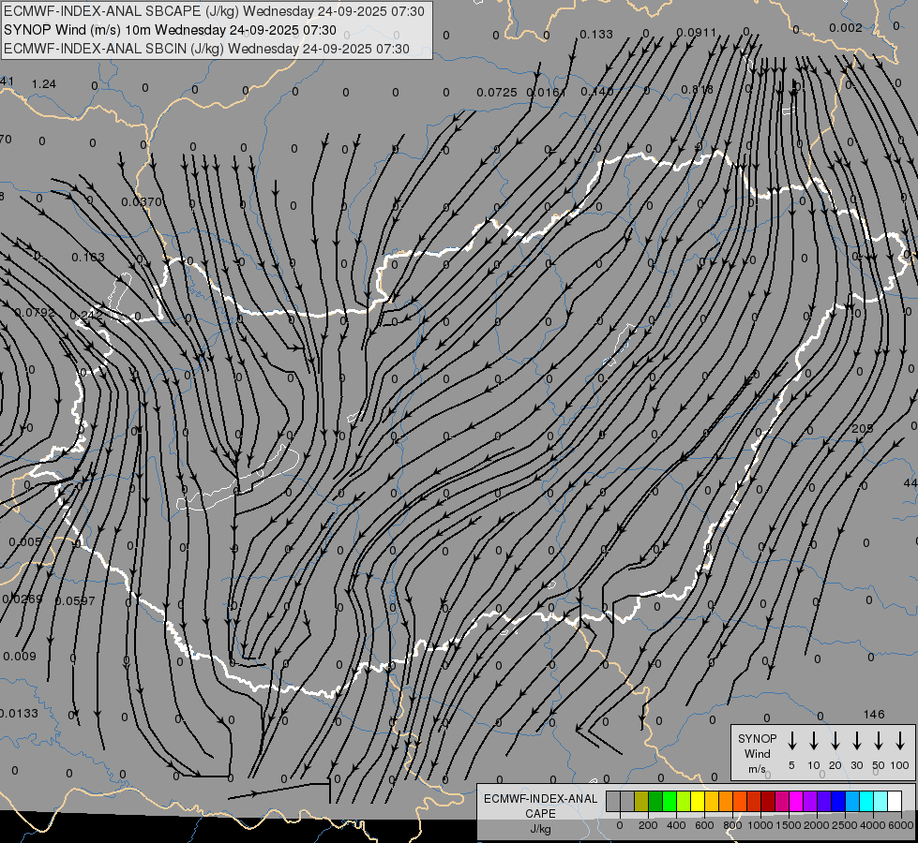This screenshot has width=918, height=843.
Task: Select the grid value 0.0911
Action: [696, 33]
